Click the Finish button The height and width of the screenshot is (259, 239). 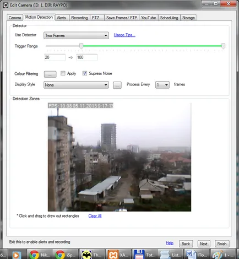(x=222, y=244)
